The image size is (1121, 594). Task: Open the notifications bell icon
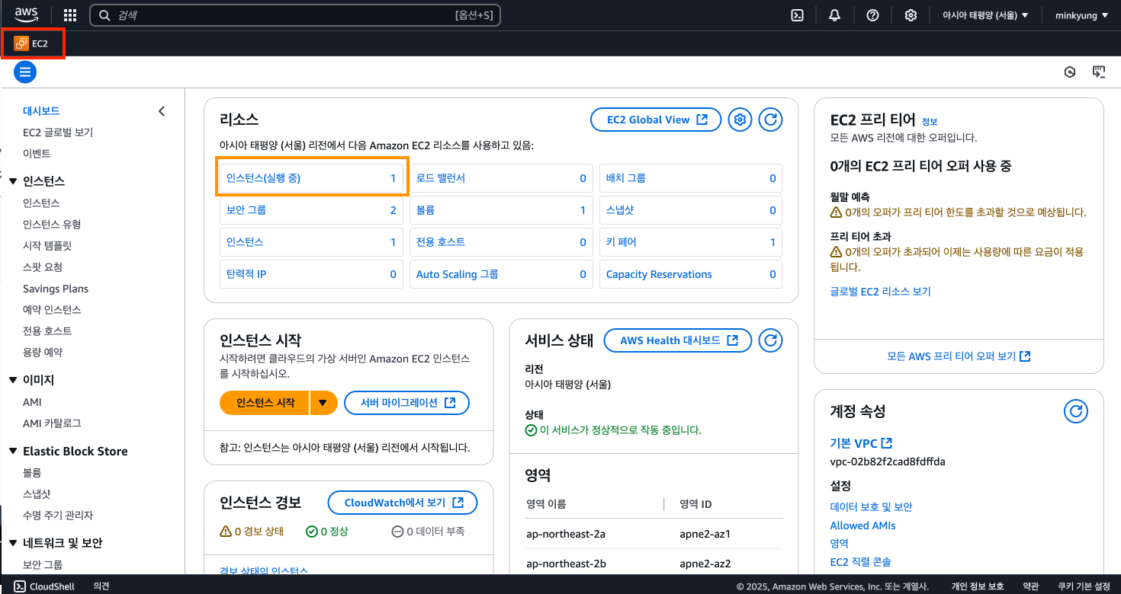[x=835, y=15]
